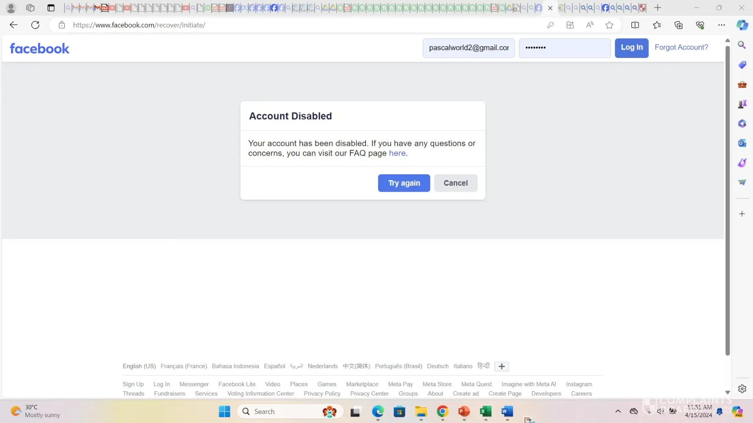The height and width of the screenshot is (423, 753).
Task: Click the email input field
Action: coord(468,48)
